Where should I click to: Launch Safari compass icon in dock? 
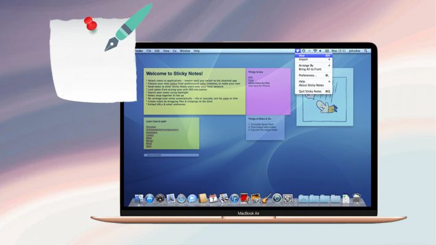pyautogui.click(x=182, y=198)
